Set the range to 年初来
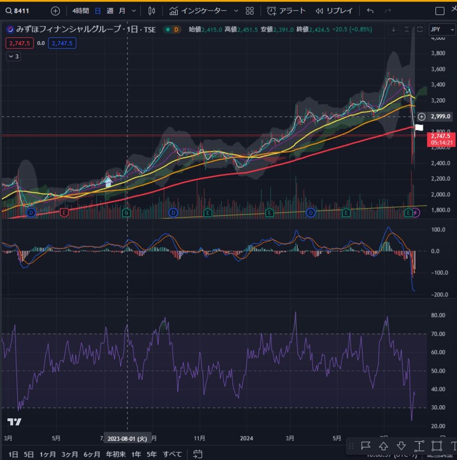Image resolution: width=457 pixels, height=460 pixels. coord(116,454)
